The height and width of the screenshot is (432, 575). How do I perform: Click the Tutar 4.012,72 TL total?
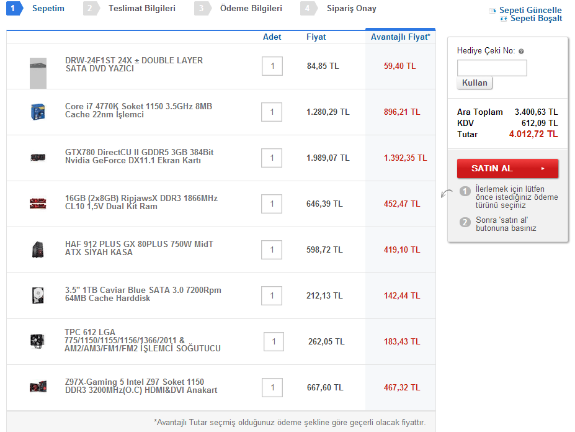(x=533, y=134)
